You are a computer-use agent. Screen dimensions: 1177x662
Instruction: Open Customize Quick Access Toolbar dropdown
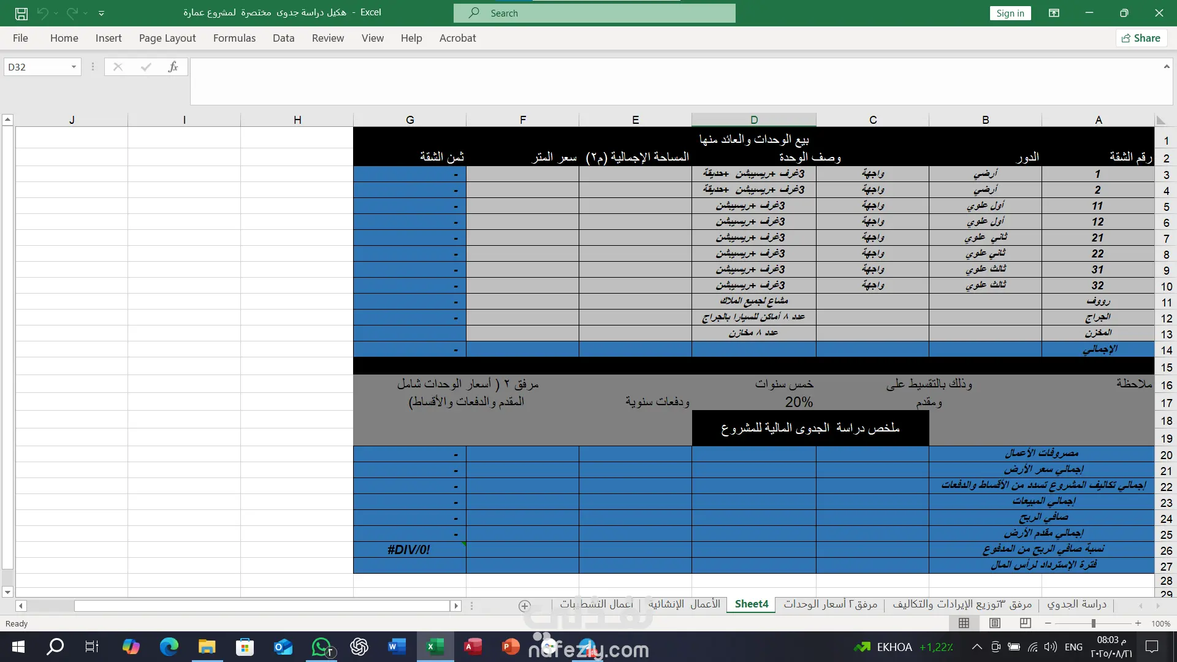click(x=101, y=13)
